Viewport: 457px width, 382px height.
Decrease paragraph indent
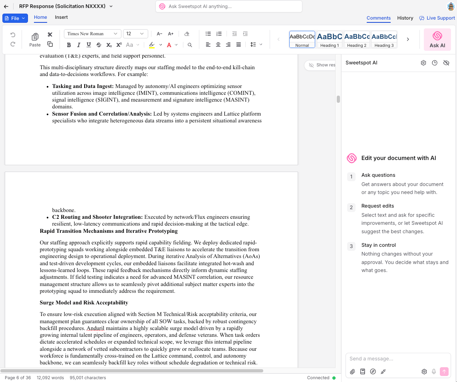pyautogui.click(x=234, y=34)
